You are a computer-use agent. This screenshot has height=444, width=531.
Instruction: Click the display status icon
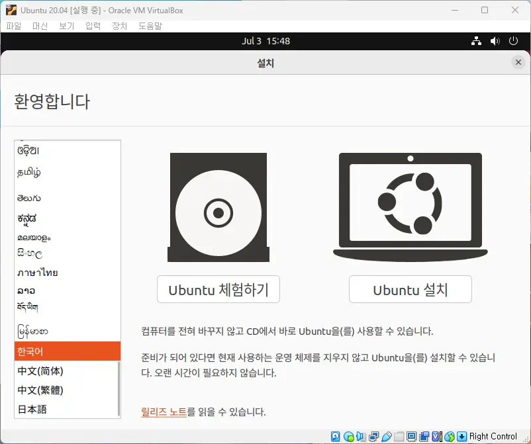tap(411, 437)
